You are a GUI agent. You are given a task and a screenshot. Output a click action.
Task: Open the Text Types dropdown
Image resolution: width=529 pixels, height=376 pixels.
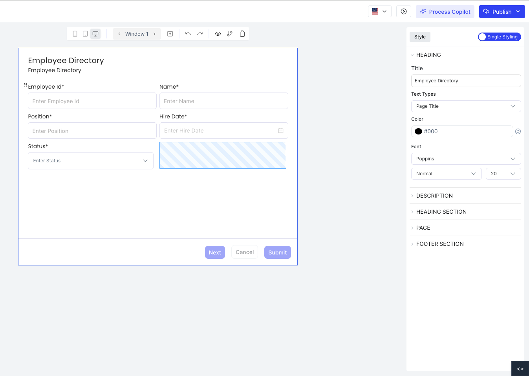[x=466, y=106]
